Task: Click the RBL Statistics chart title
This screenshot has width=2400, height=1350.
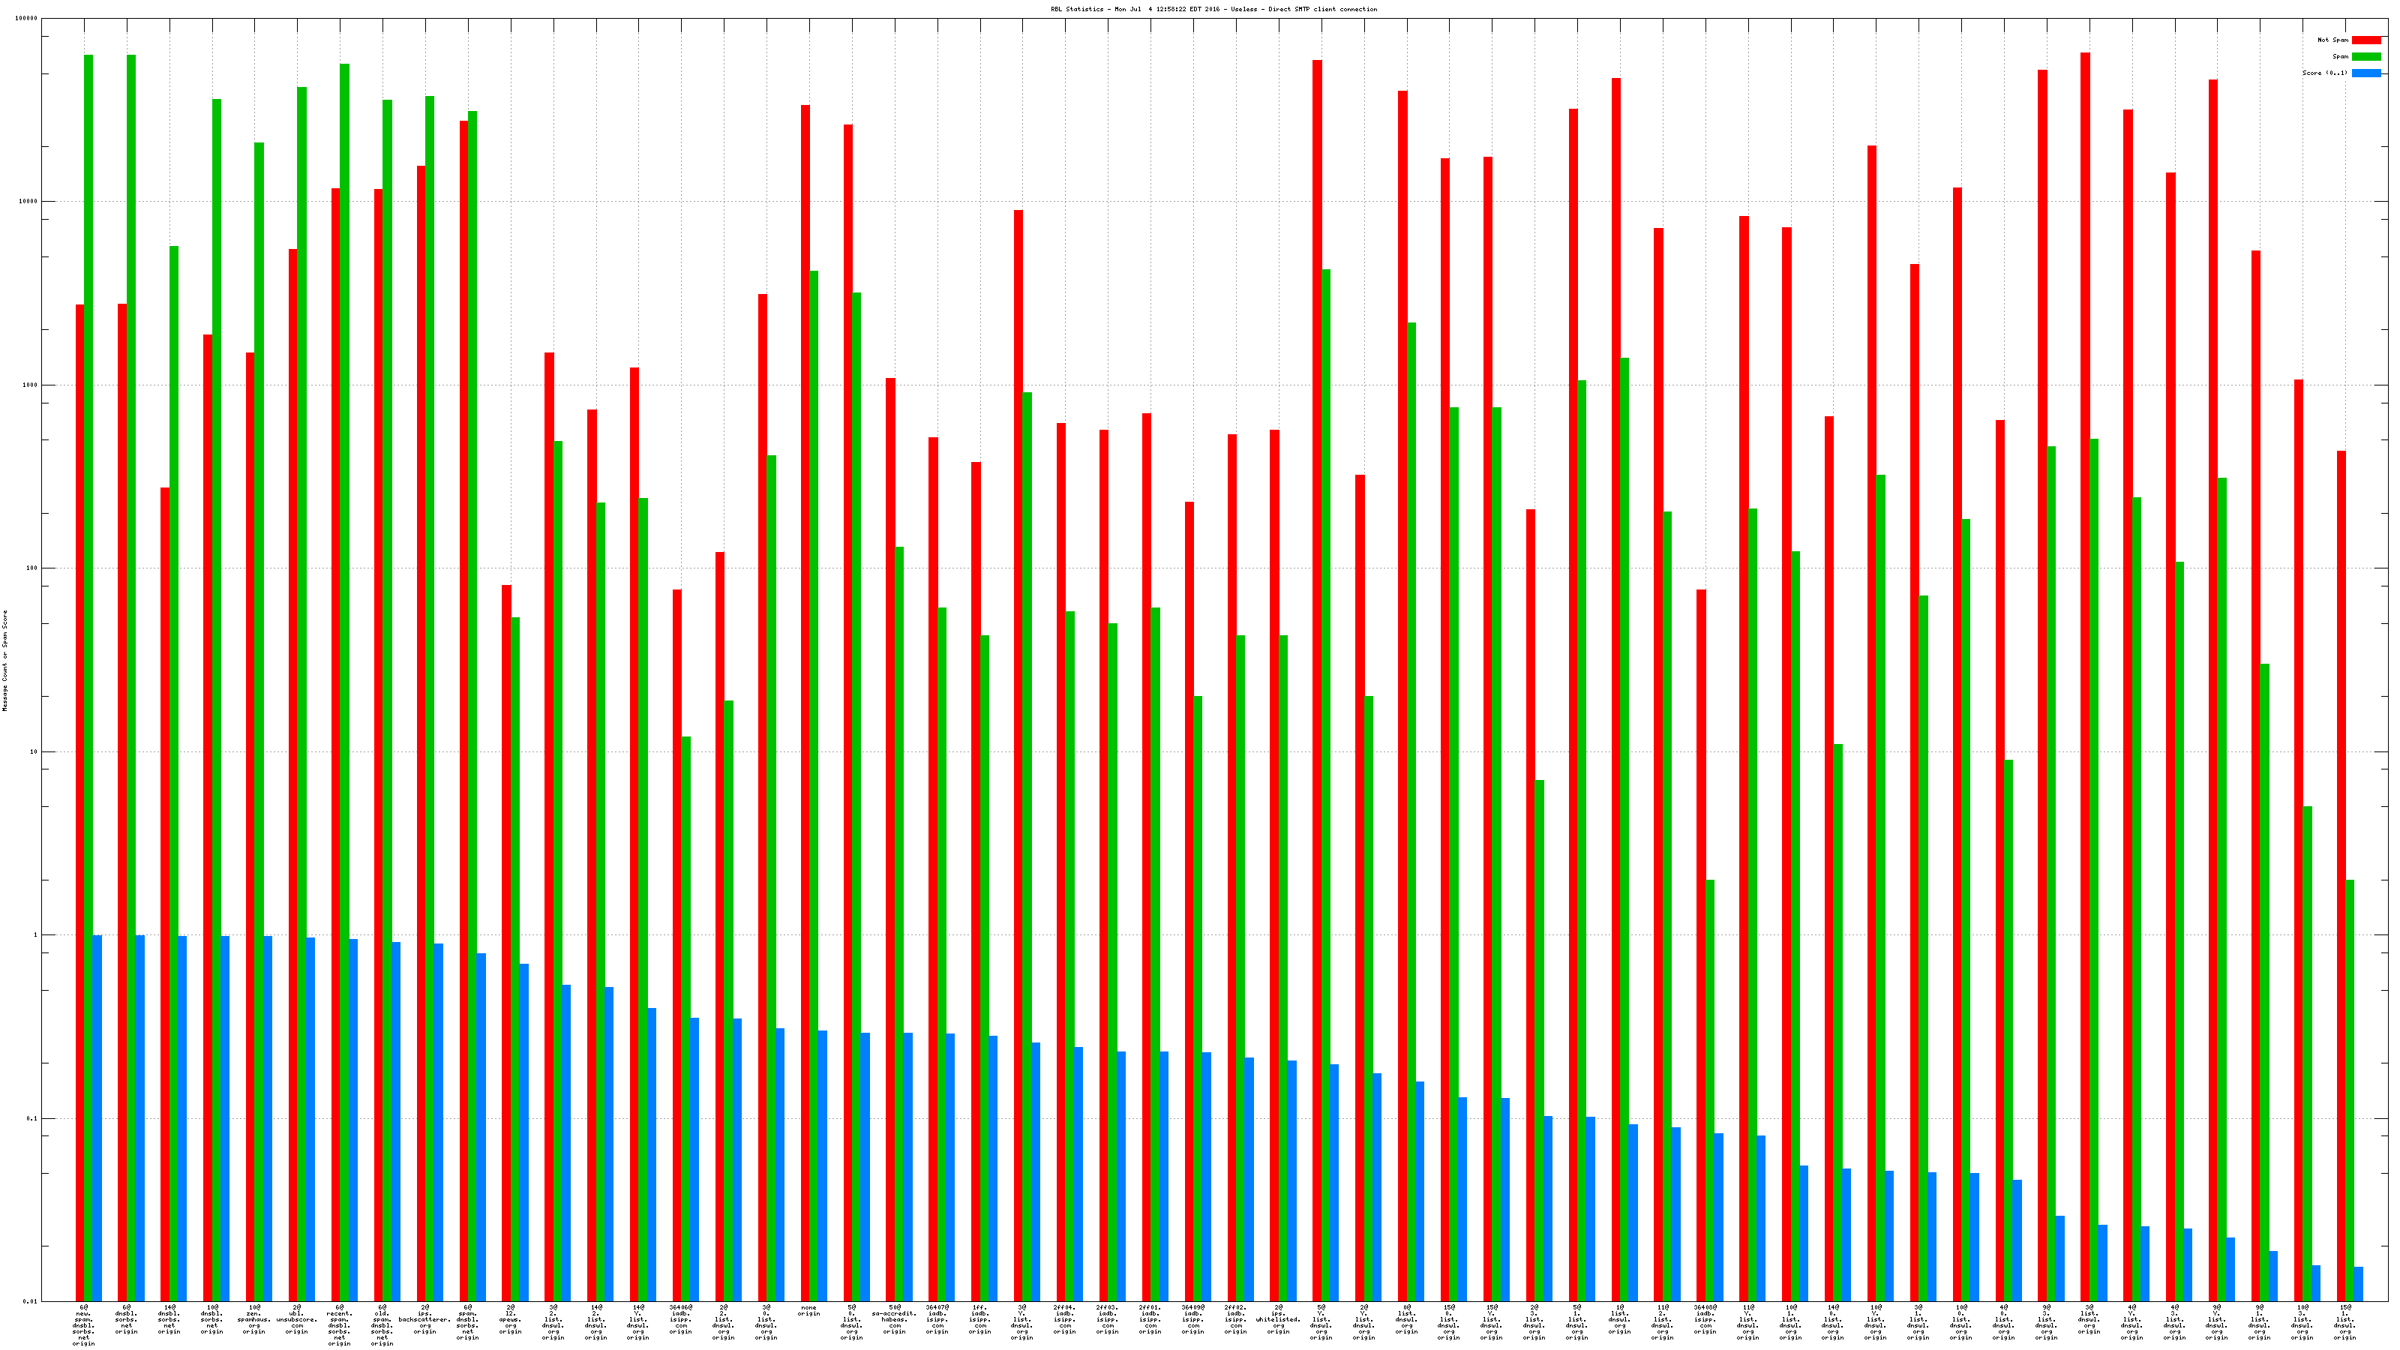Action: [x=1213, y=9]
